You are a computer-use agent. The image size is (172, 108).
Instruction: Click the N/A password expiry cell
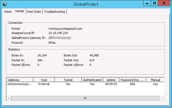132,84
